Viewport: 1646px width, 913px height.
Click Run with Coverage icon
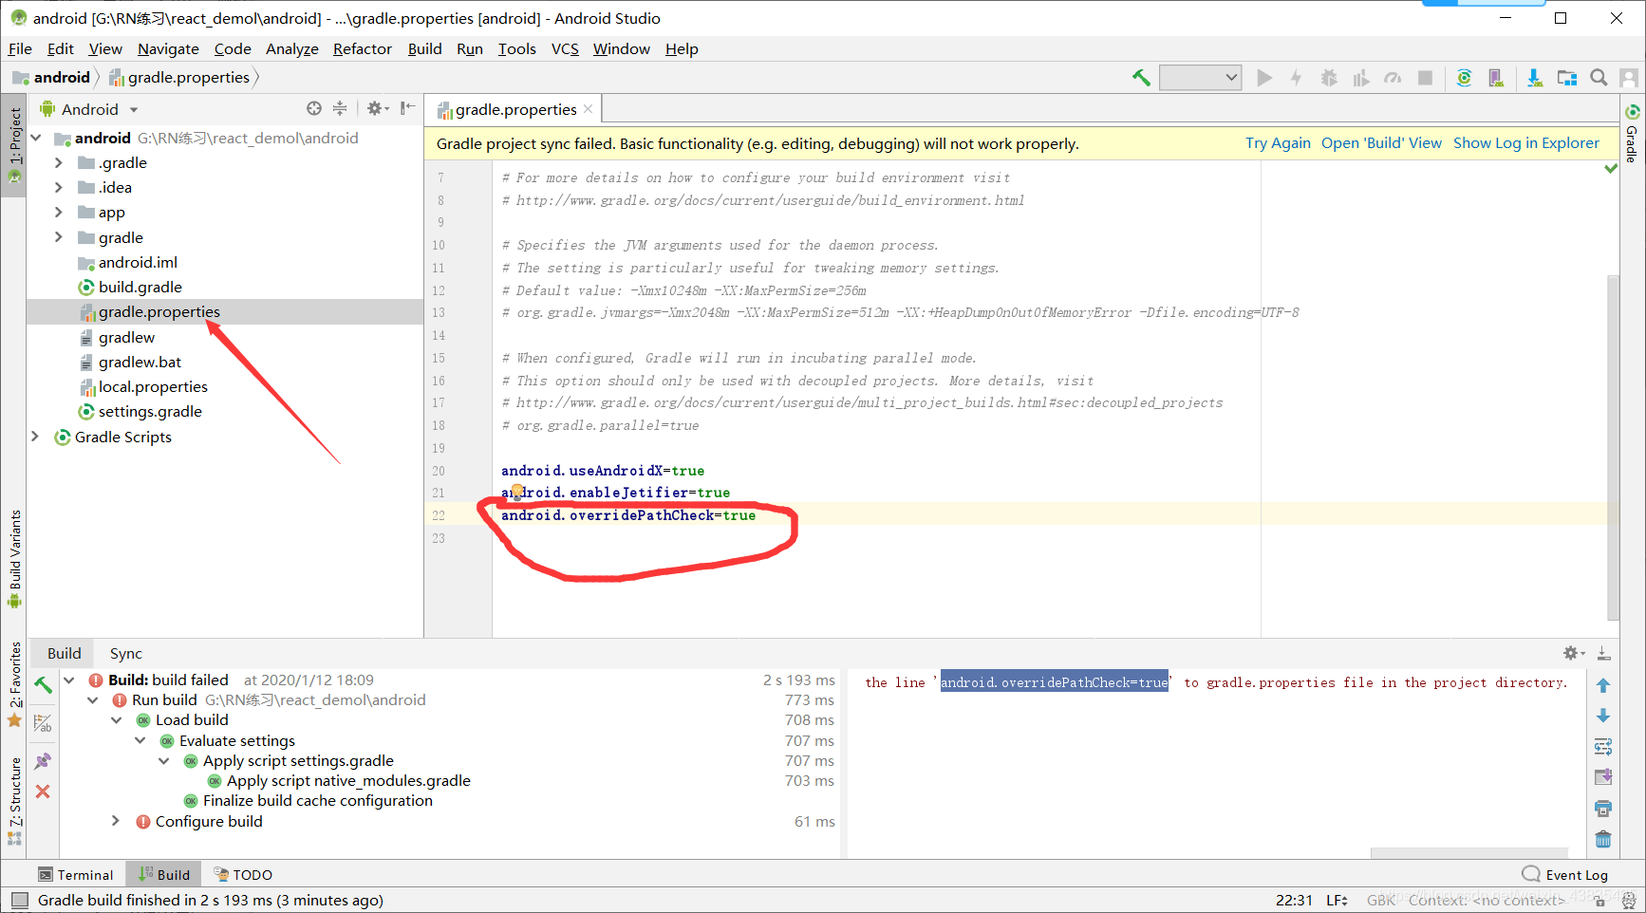(x=1361, y=78)
